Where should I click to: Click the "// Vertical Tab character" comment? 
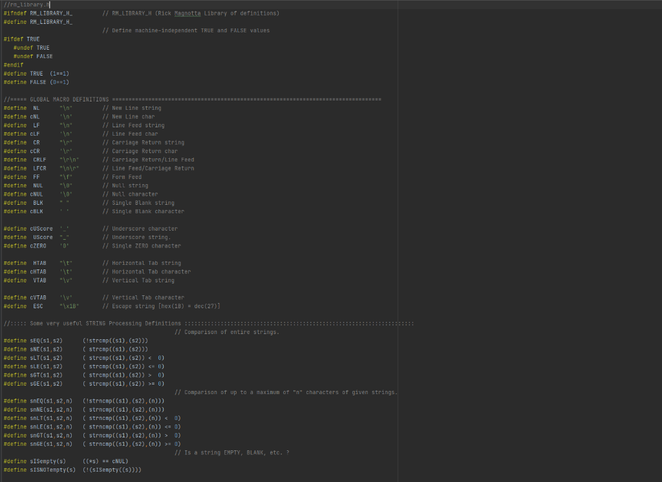point(143,298)
